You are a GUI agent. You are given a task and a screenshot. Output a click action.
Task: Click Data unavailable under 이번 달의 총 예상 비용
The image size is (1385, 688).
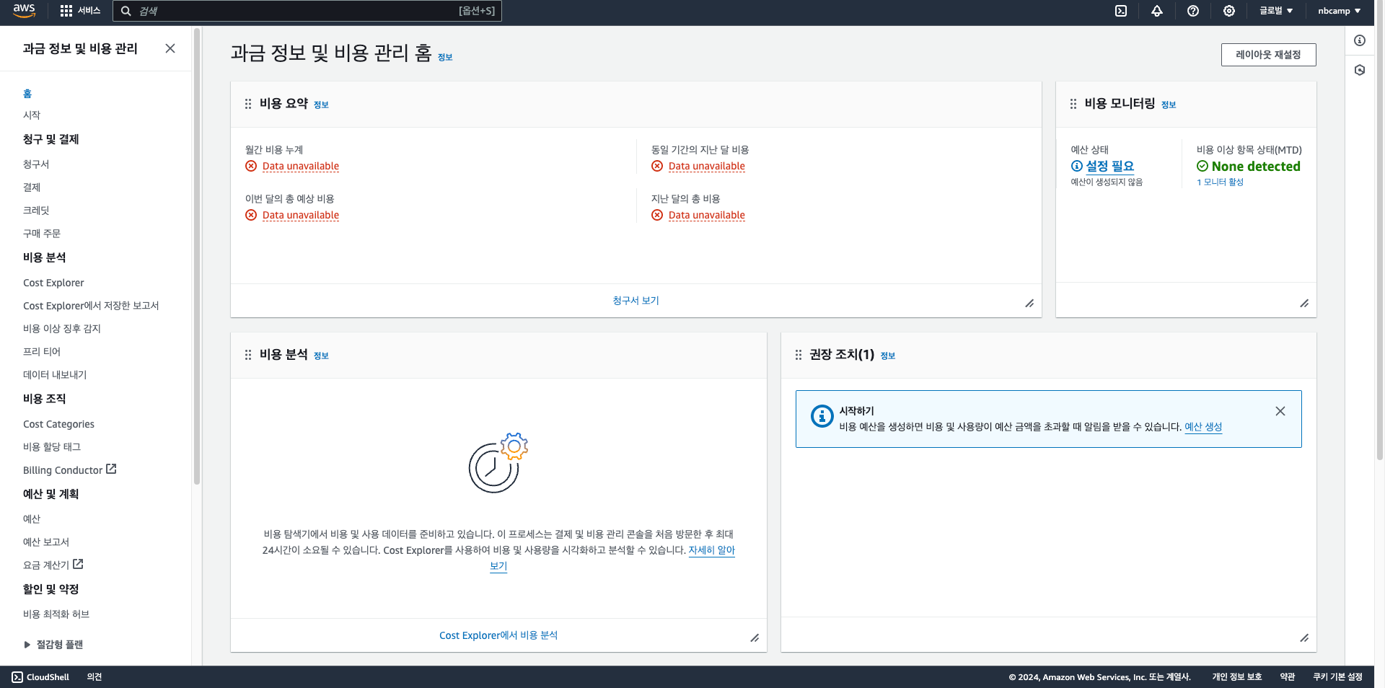pos(301,215)
